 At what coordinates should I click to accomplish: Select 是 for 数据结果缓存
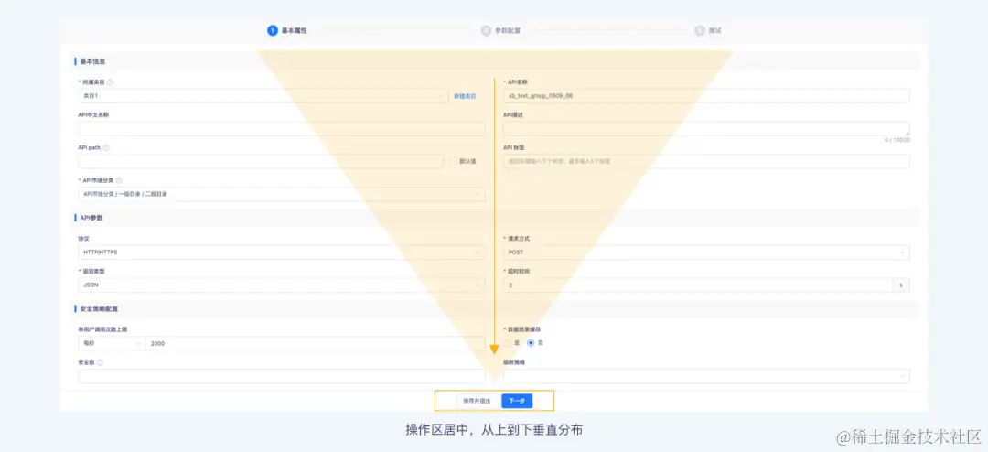507,343
